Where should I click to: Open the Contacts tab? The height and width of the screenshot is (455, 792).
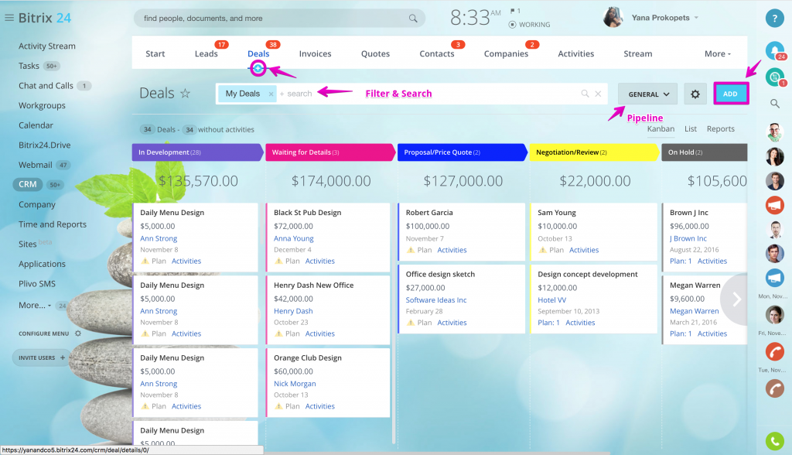[437, 53]
